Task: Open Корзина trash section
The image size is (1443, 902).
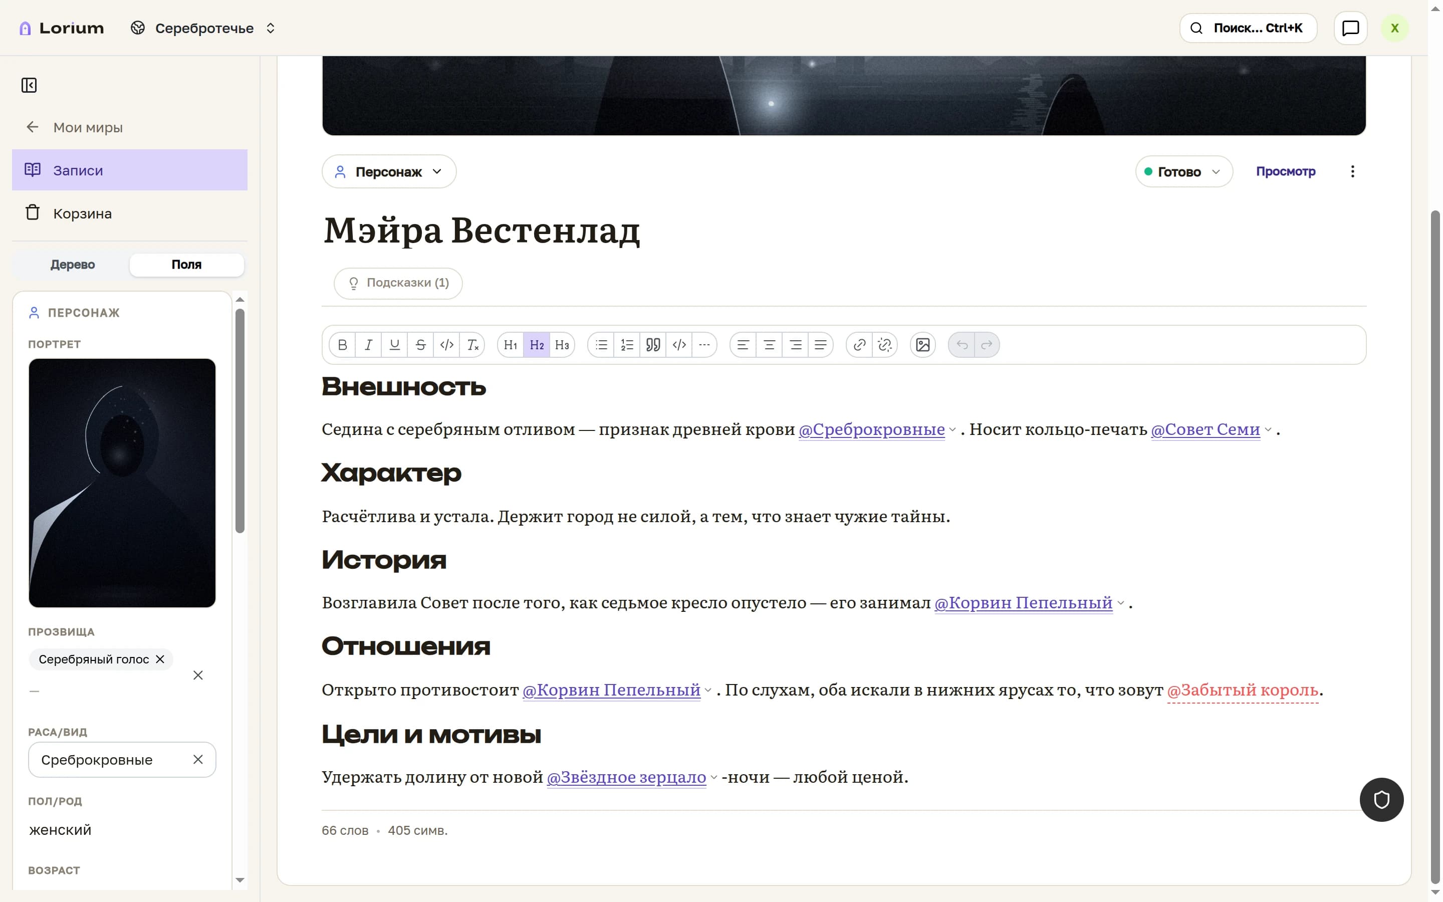Action: point(129,213)
